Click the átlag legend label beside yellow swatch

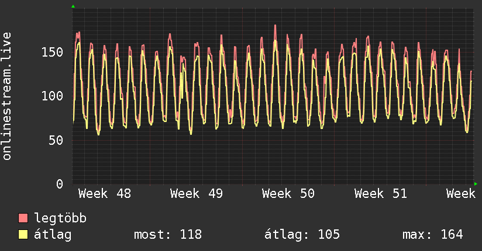[x=53, y=235]
